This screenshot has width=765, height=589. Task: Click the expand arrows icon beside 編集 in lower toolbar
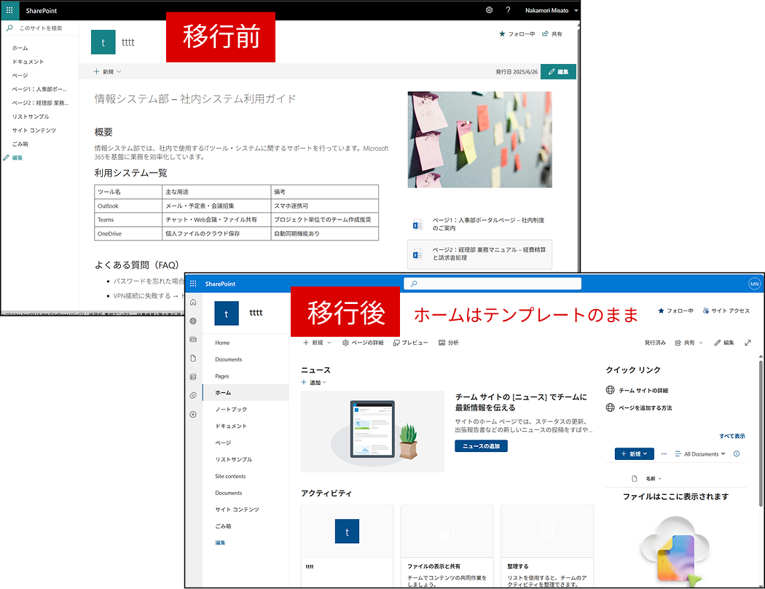click(x=748, y=343)
